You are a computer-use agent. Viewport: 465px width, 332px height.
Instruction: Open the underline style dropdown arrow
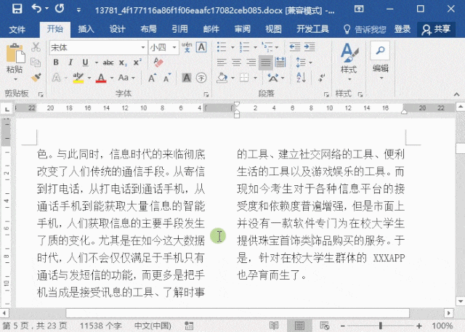tap(97, 62)
